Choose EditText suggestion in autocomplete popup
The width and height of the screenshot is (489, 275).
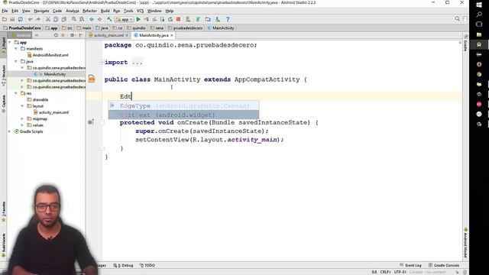(183, 115)
